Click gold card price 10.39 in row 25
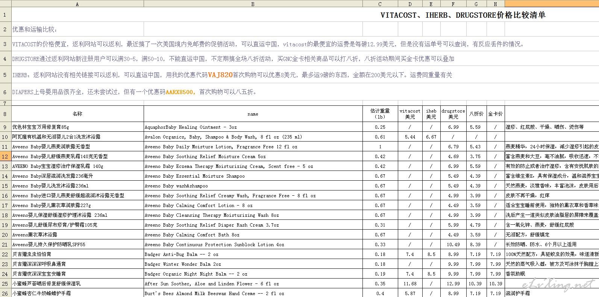This screenshot has width=599, height=297. pos(495,283)
